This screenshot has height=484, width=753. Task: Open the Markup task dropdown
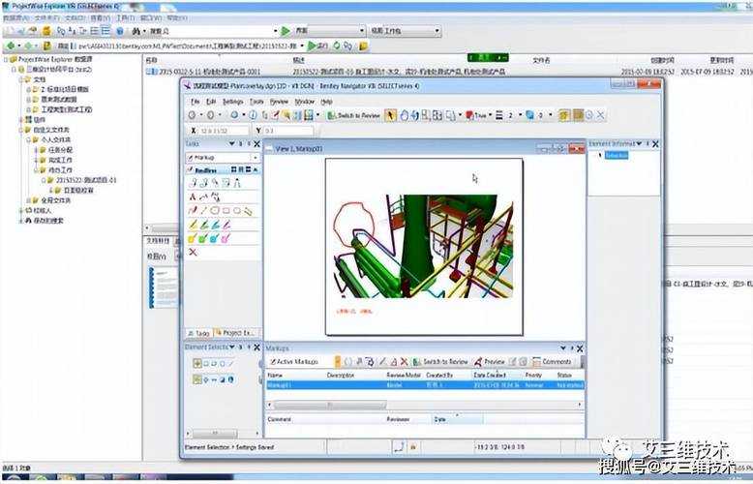coord(256,157)
